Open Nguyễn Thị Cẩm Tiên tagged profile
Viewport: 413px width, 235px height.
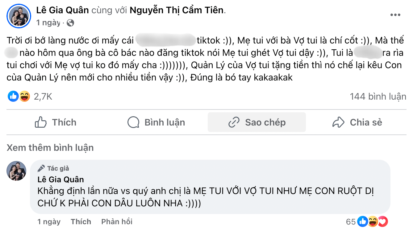(x=176, y=10)
